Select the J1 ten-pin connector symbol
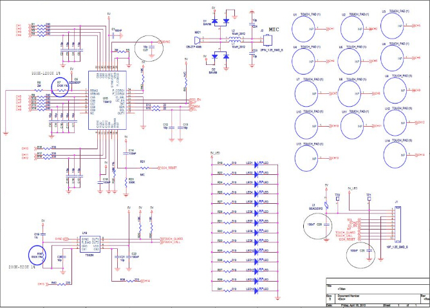 [398, 224]
